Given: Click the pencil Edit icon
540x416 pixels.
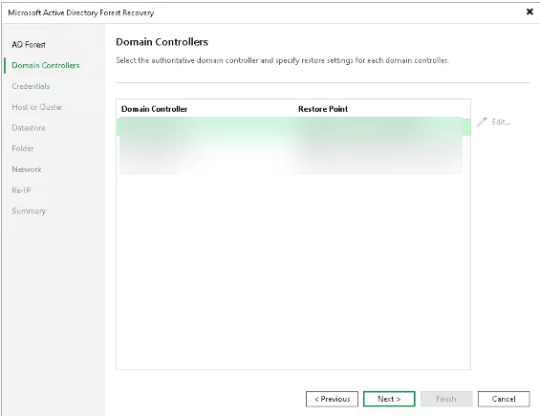Looking at the screenshot, I should point(482,122).
